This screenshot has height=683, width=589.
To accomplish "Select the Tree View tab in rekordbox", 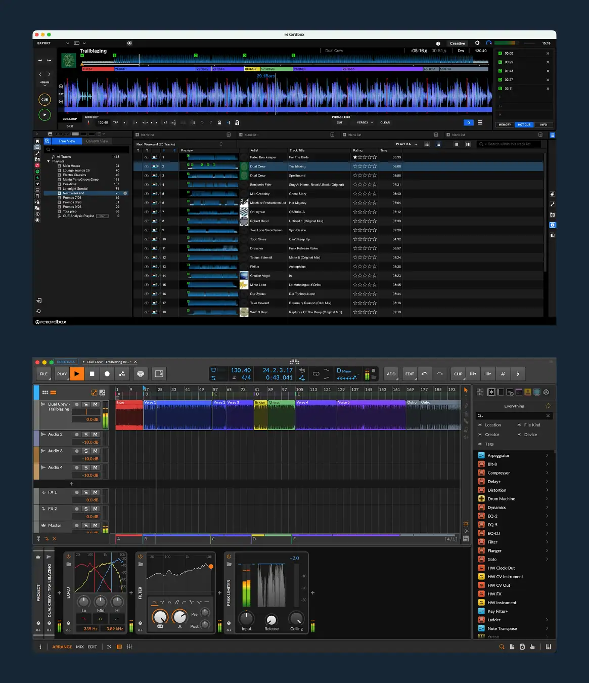I will [67, 141].
